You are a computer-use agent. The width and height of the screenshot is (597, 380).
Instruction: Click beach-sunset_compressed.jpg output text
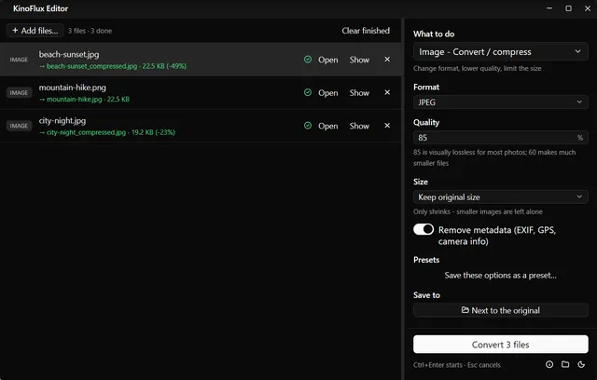pyautogui.click(x=113, y=66)
